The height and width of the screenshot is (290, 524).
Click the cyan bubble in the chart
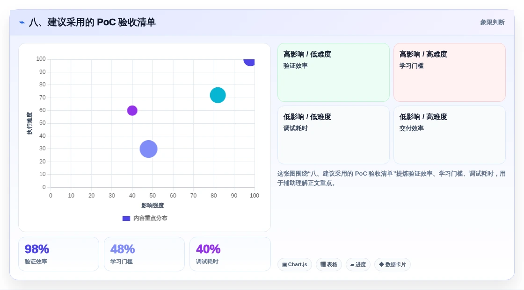click(x=218, y=95)
